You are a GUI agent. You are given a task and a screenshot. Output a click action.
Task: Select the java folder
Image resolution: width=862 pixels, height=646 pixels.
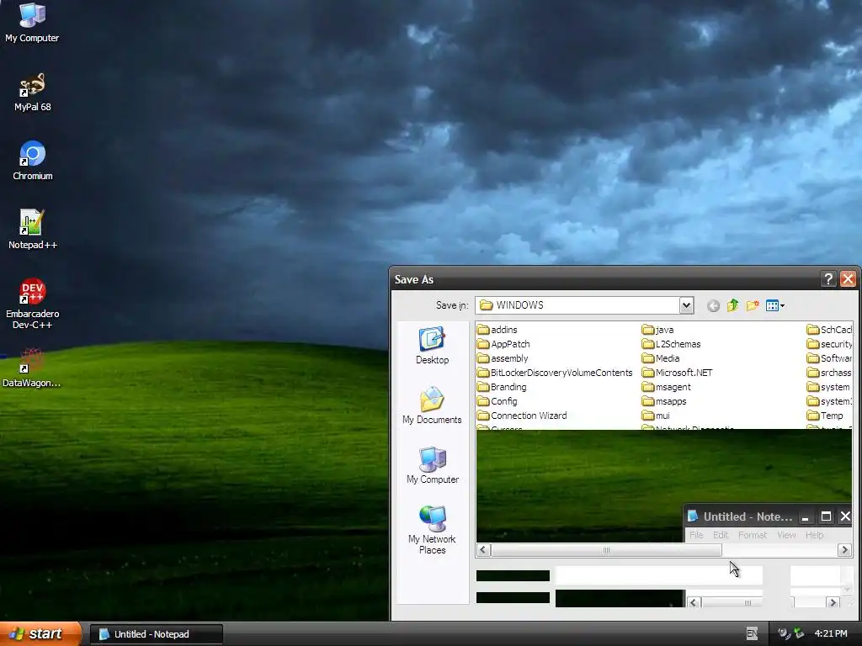click(x=657, y=330)
